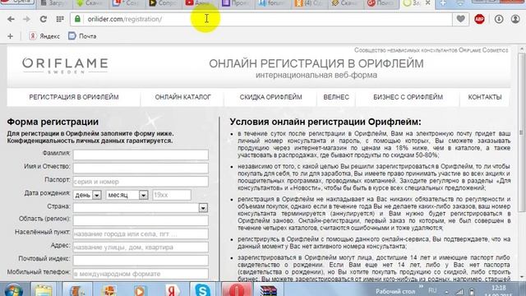Image resolution: width=526 pixels, height=296 pixels.
Task: Open Велнес menu item
Action: tap(336, 97)
